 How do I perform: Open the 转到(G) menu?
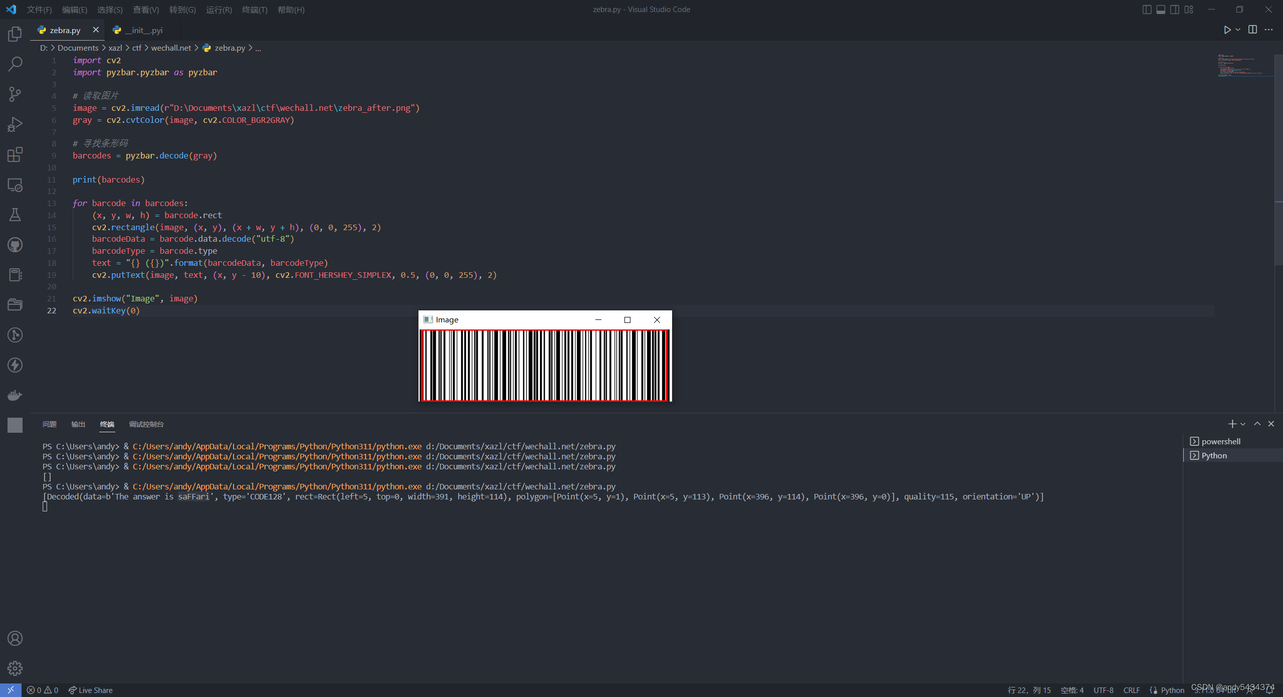pos(182,10)
